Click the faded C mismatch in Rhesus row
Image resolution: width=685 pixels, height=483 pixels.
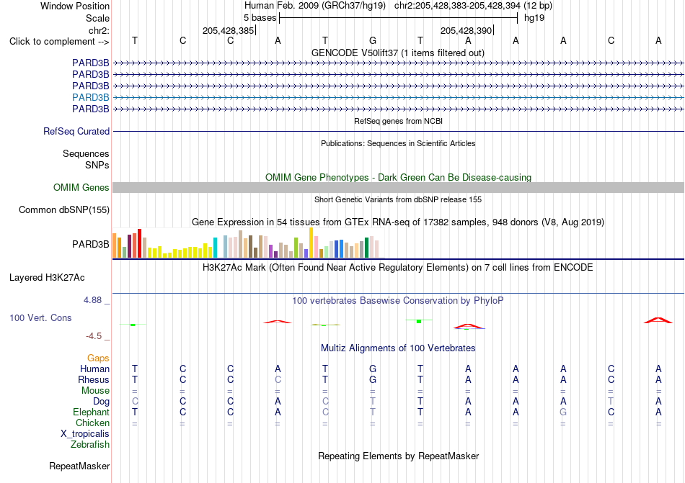tap(278, 379)
